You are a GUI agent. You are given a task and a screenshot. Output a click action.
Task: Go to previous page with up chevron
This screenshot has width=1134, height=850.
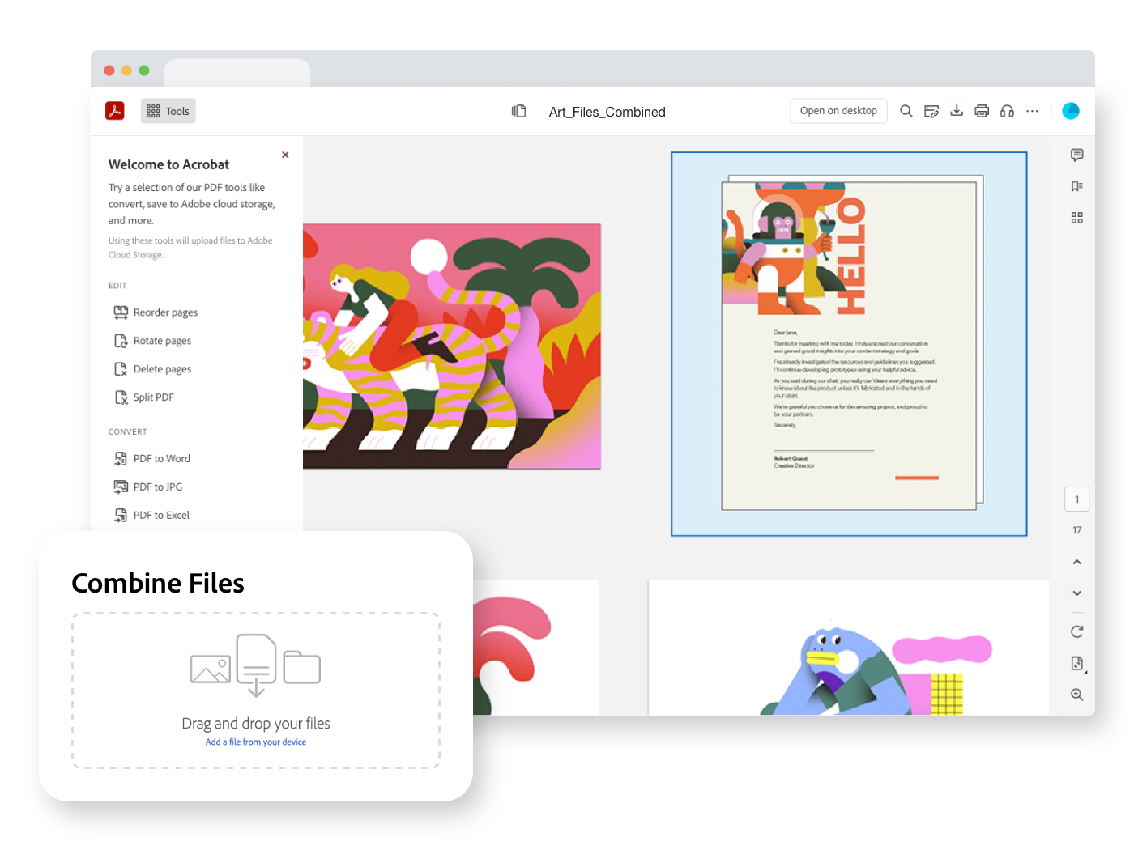pos(1077,562)
